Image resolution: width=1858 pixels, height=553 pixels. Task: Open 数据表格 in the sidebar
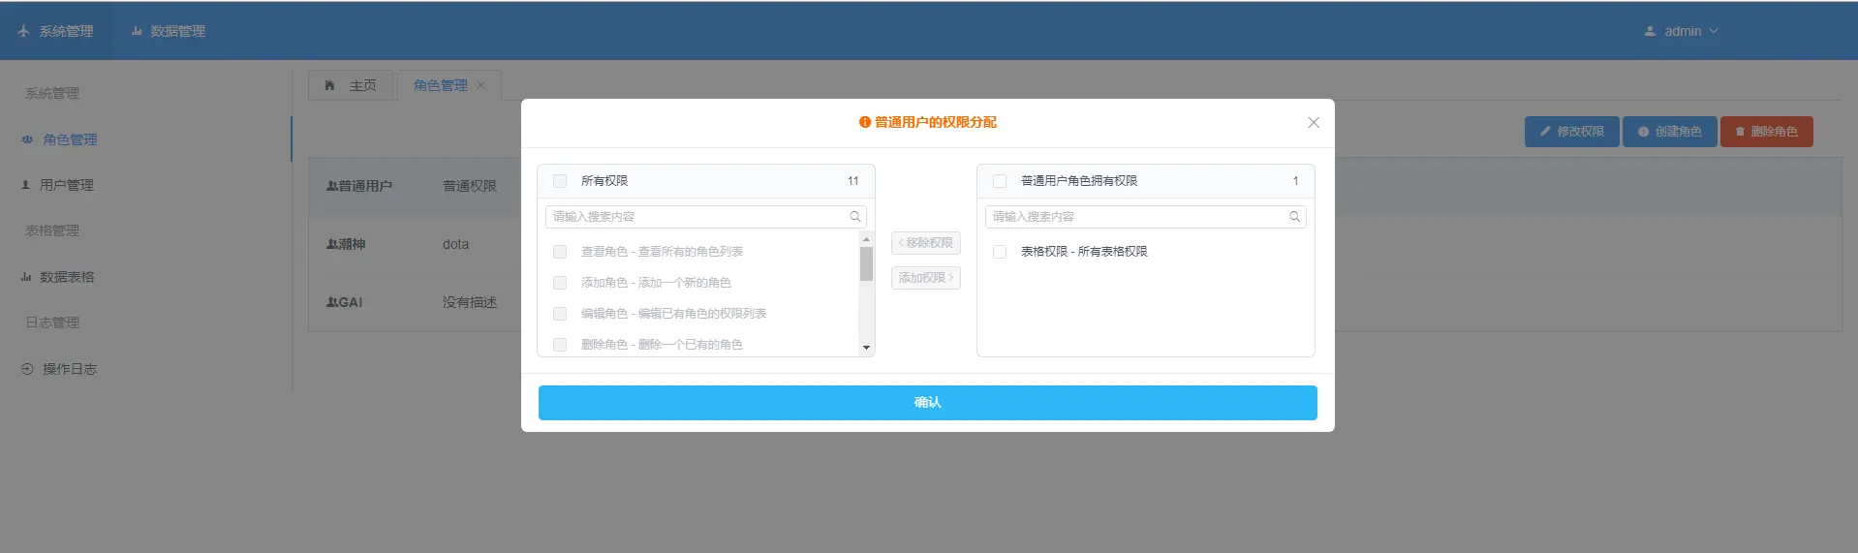(145, 277)
